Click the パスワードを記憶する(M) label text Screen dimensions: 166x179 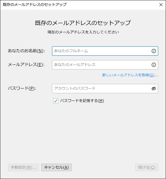click(x=82, y=101)
